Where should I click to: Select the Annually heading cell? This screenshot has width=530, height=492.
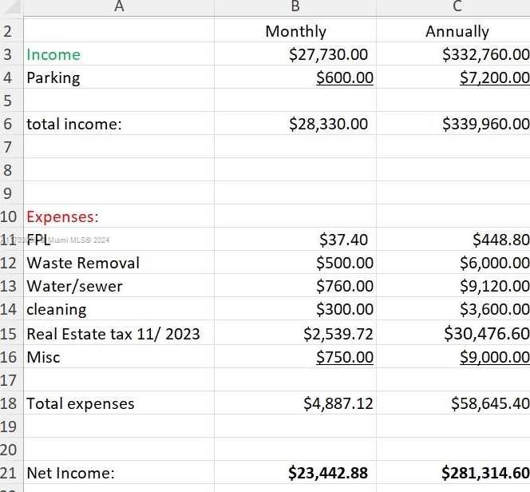click(453, 31)
